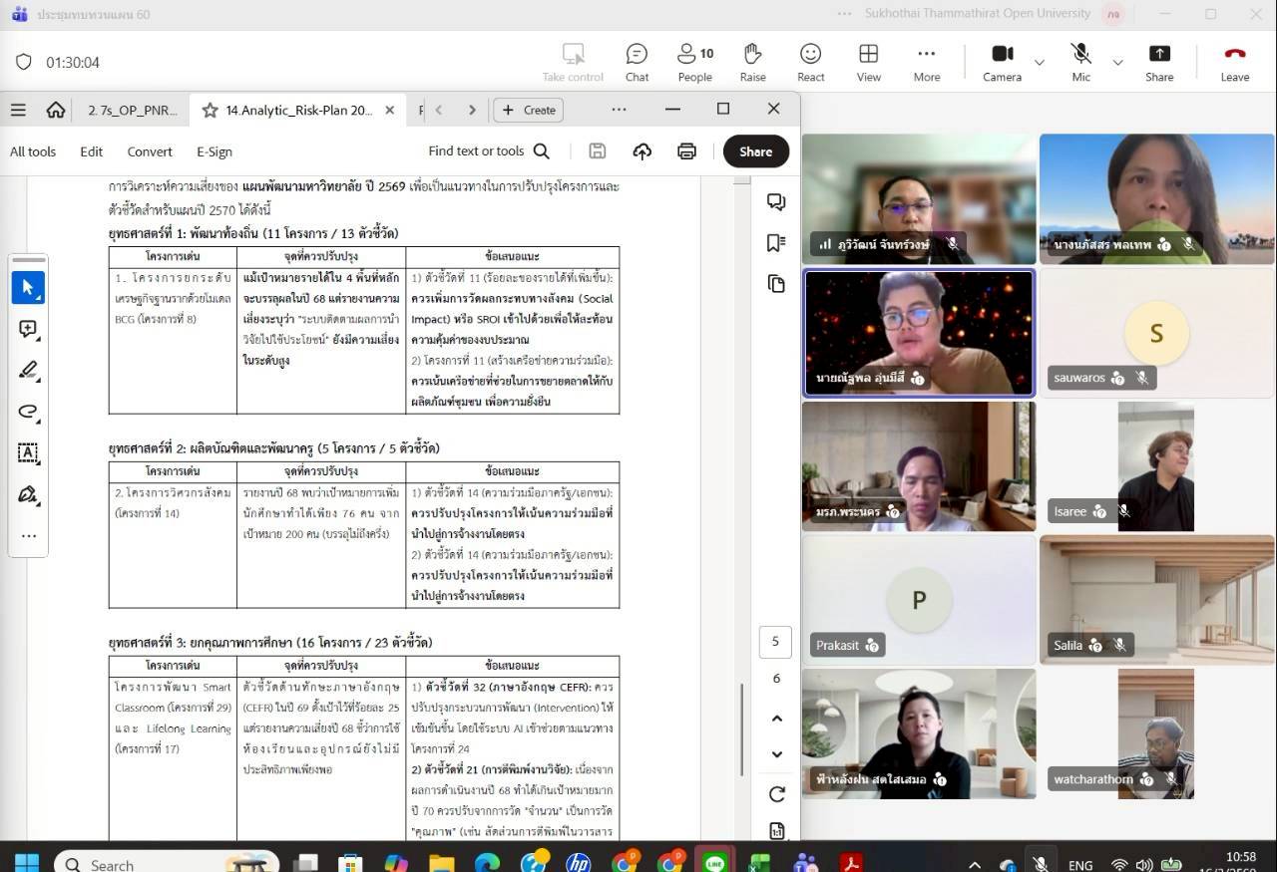Open the Bookmarks panel icon
1277x872 pixels.
click(776, 243)
